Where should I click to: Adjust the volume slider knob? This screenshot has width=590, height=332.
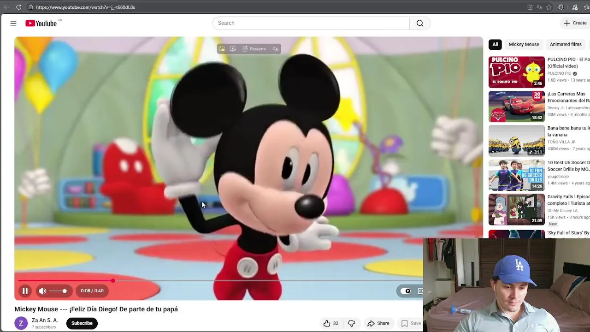coord(65,291)
